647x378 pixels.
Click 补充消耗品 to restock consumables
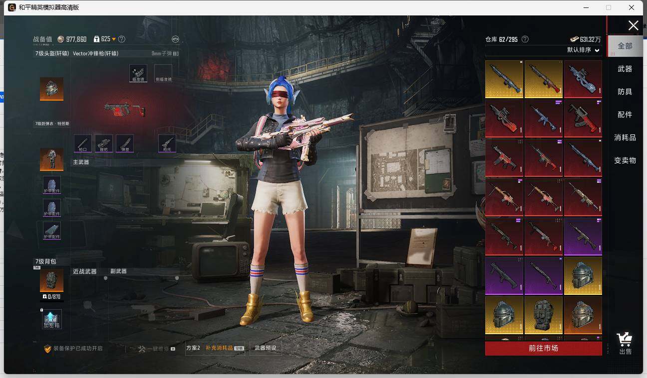pos(225,348)
